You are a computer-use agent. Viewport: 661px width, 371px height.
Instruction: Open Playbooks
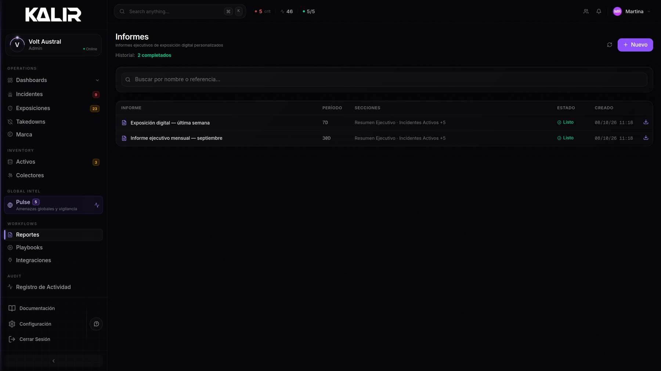point(53,247)
